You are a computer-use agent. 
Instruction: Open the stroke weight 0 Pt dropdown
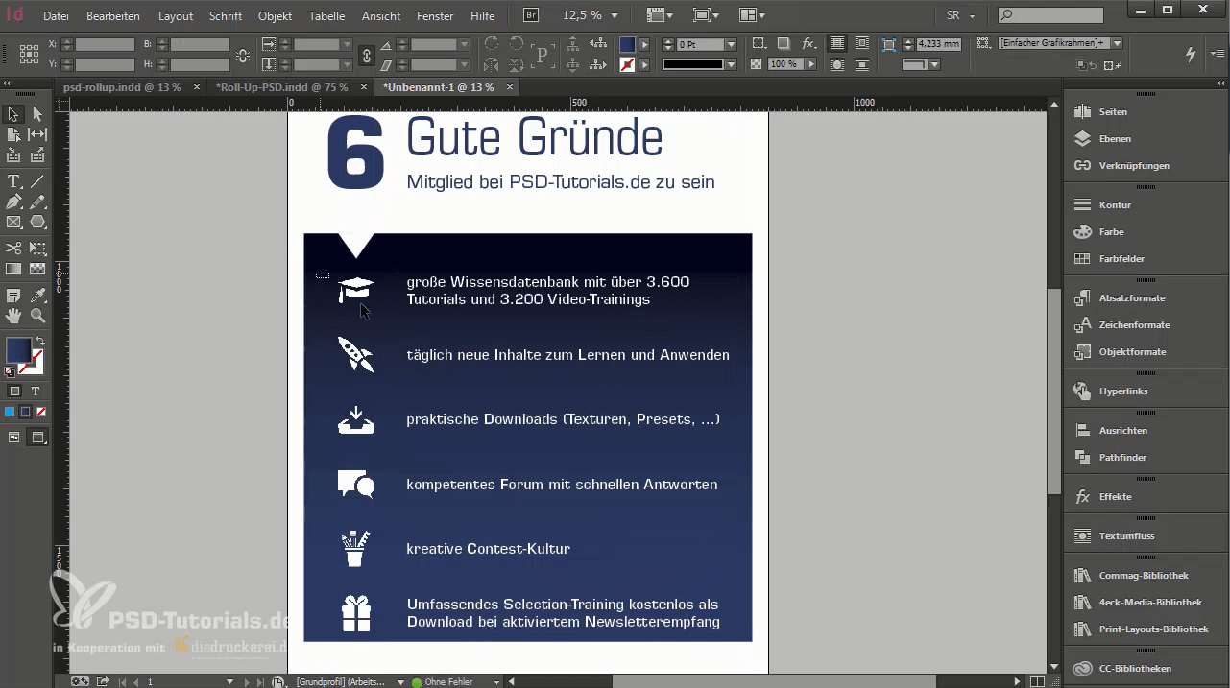coord(732,45)
